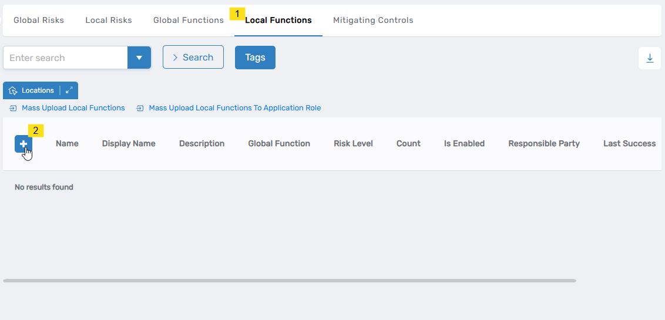Click the download icon at top right
This screenshot has height=320, width=665.
pos(650,58)
